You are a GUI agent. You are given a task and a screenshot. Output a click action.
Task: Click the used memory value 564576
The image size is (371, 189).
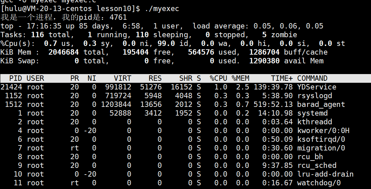201,52
